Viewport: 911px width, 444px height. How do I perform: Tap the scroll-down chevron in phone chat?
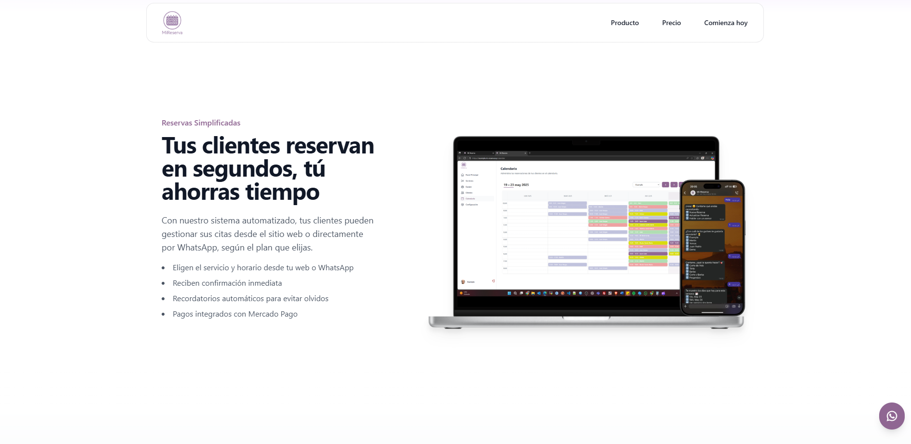click(x=739, y=298)
